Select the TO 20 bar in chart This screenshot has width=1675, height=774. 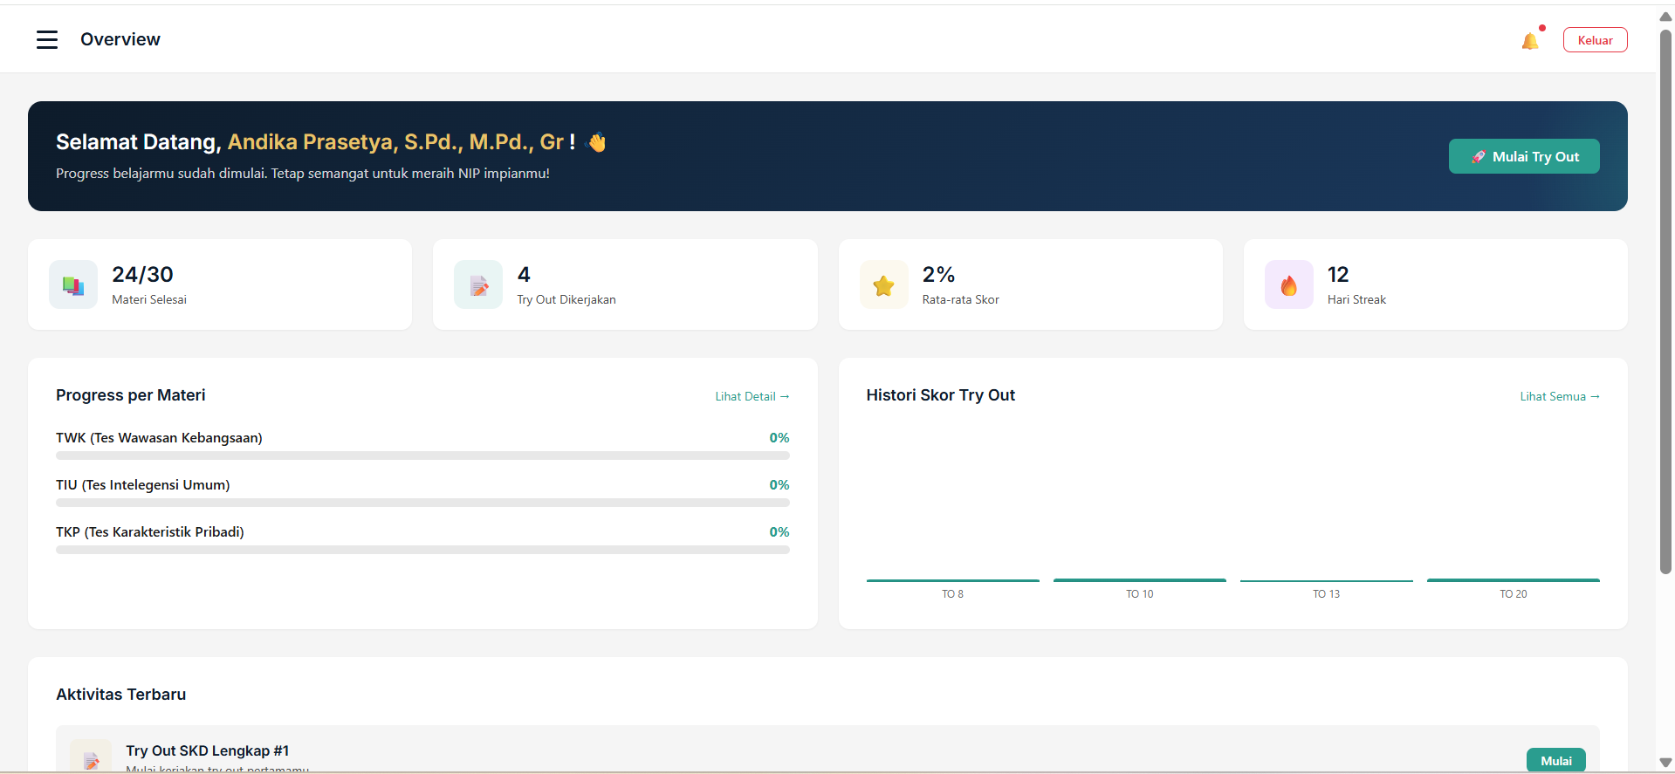[1513, 580]
